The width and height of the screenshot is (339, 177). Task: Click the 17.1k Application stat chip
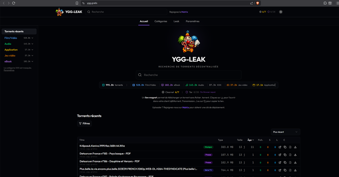264,85
